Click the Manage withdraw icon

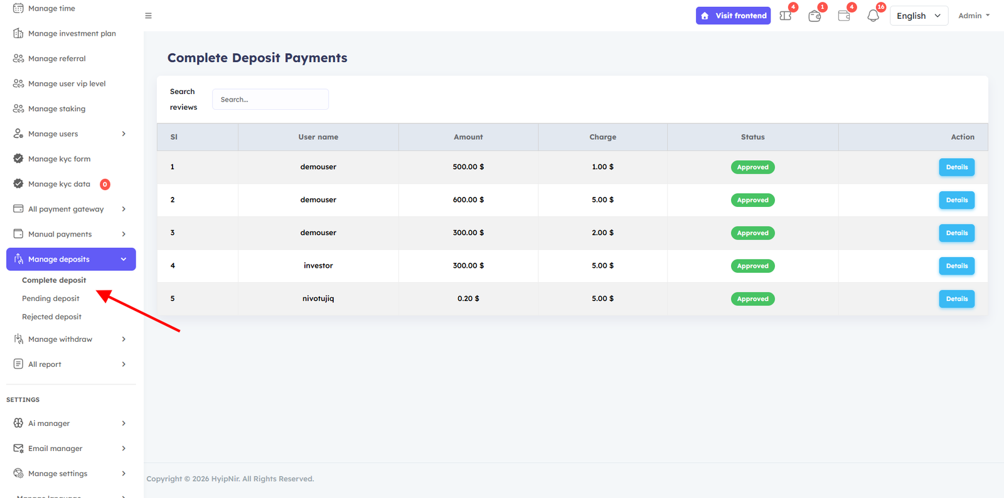(18, 339)
